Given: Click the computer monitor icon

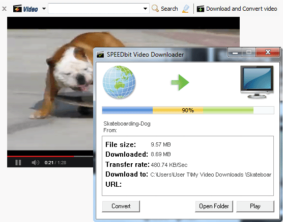Looking at the screenshot, I should [x=257, y=82].
